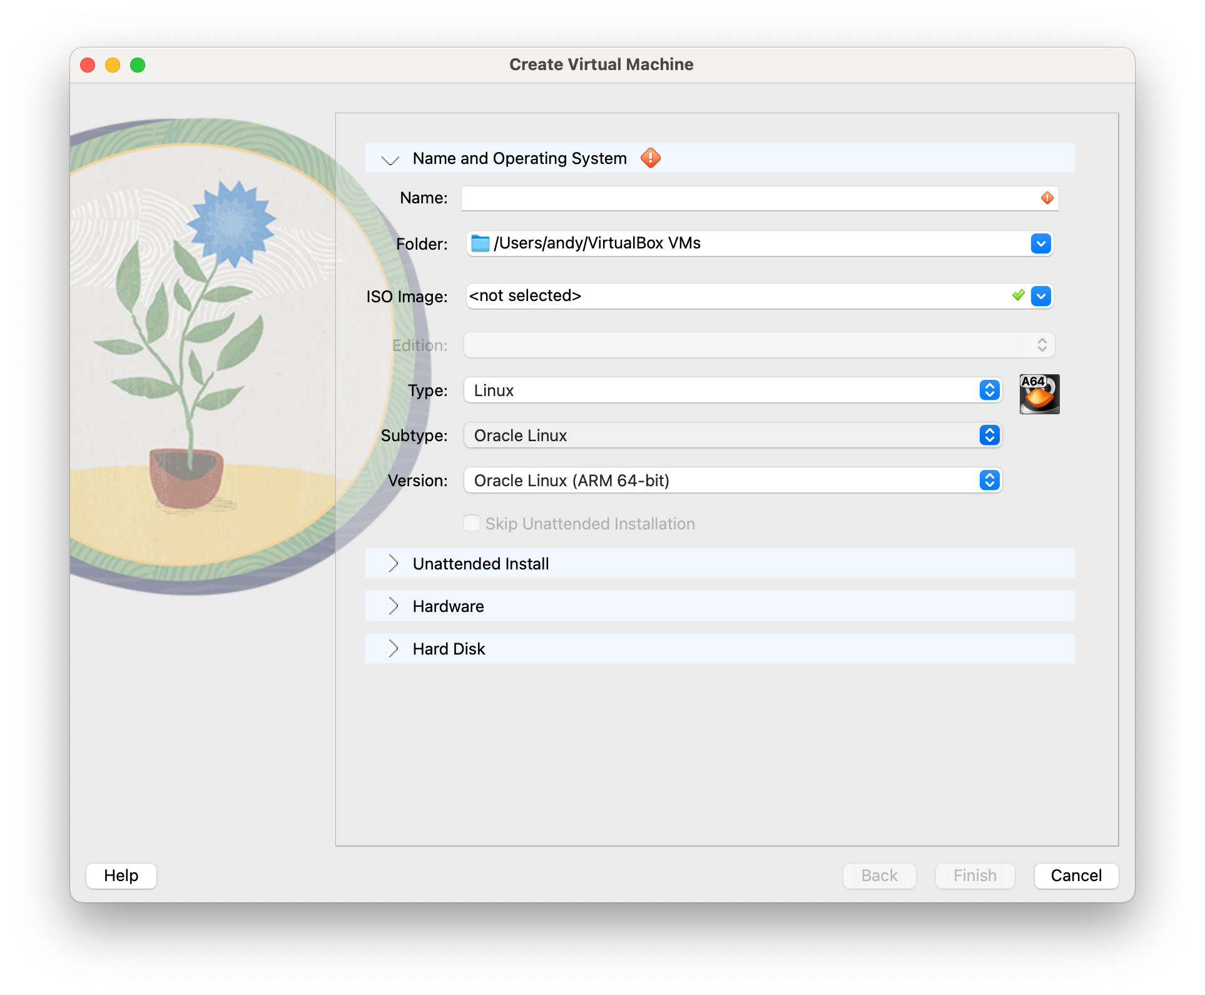Image resolution: width=1205 pixels, height=995 pixels.
Task: Open the Version dropdown for Oracle Linux ARM
Action: [732, 480]
